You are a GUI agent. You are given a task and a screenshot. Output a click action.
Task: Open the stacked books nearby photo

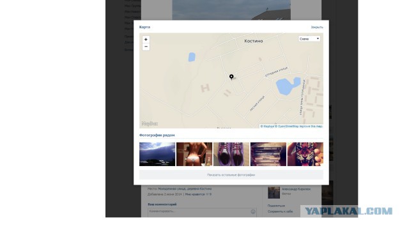268,154
